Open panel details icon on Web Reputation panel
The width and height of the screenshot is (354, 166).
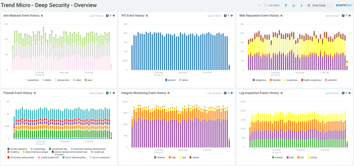[x=343, y=16]
